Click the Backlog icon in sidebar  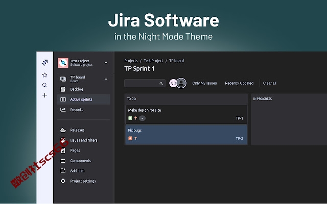coord(63,89)
